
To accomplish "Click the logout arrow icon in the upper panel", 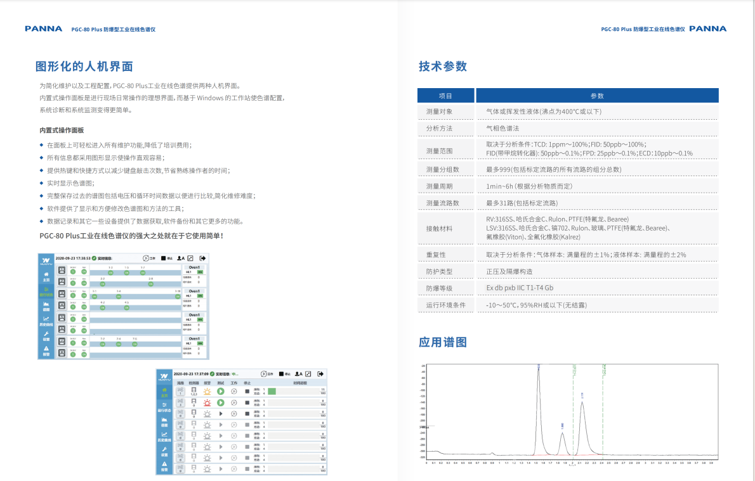I will pos(203,259).
